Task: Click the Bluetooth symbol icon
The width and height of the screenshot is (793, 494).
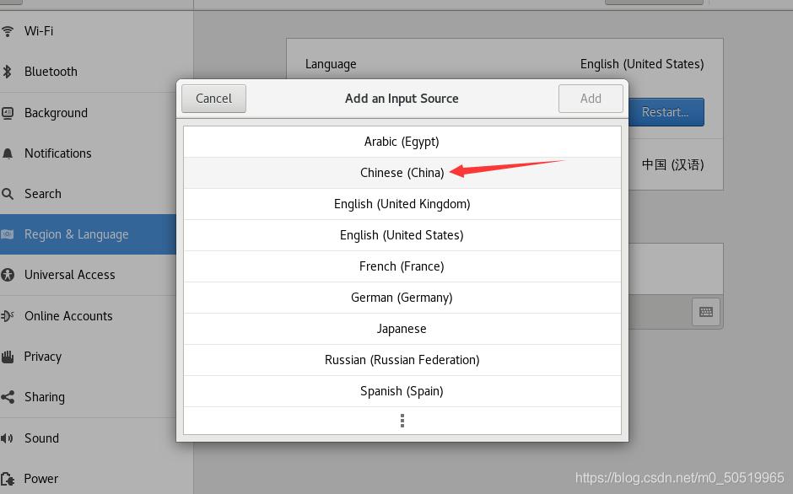Action: click(x=7, y=72)
